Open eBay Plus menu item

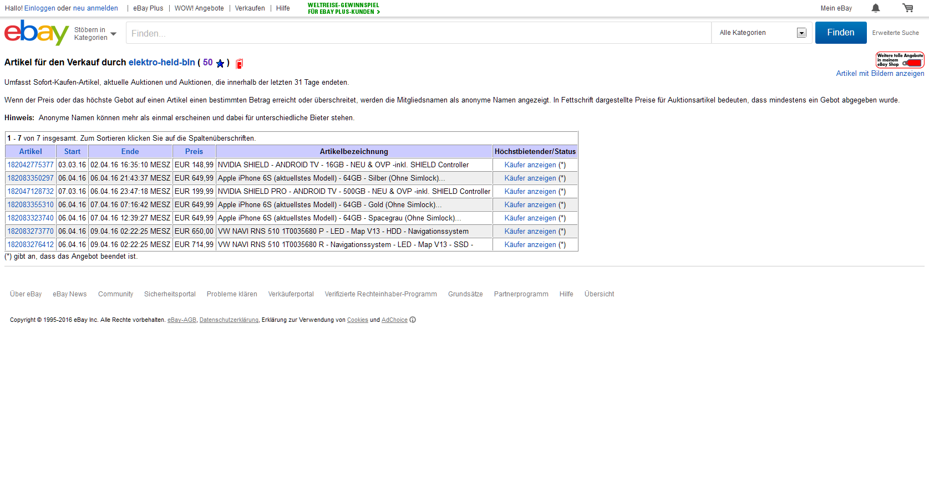click(148, 8)
